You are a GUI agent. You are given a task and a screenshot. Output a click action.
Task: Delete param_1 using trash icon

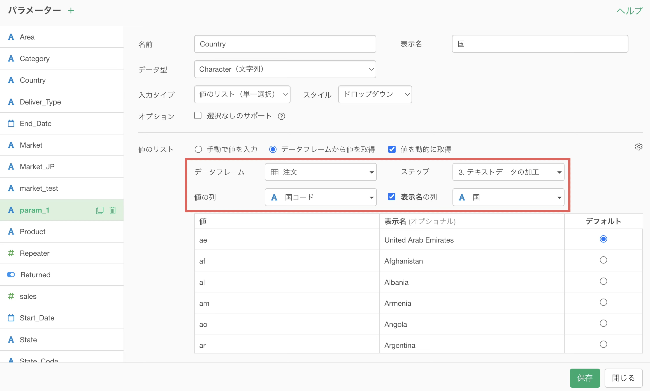113,210
